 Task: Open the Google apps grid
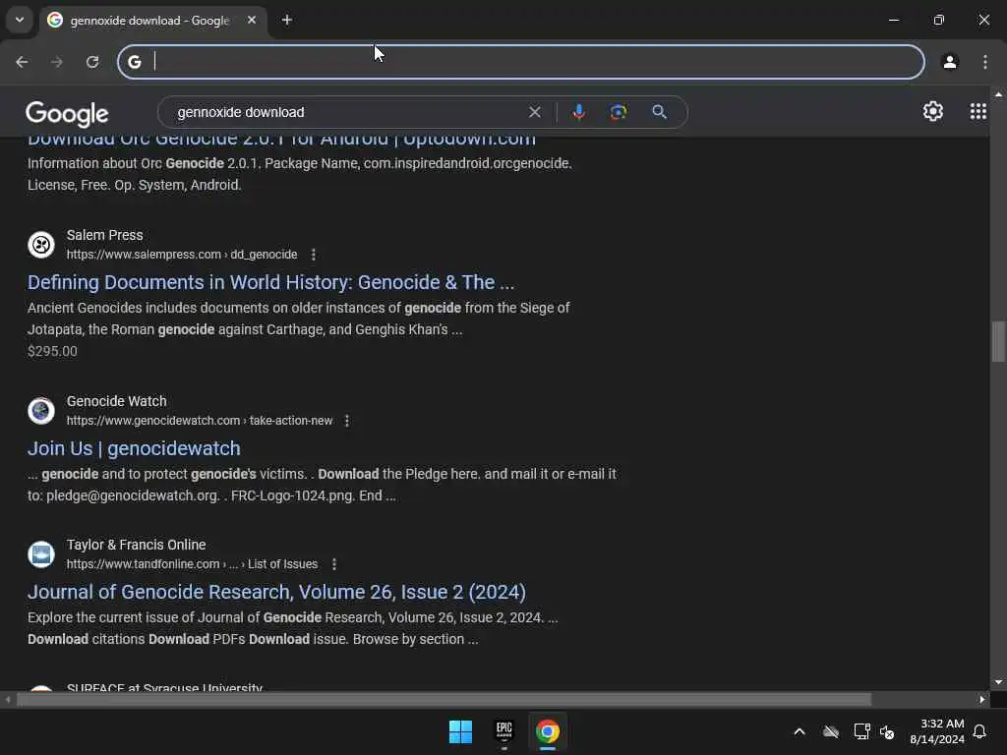click(x=978, y=112)
